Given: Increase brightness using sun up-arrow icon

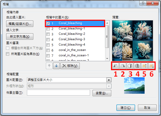Looking at the screenshot, I should [144, 66].
